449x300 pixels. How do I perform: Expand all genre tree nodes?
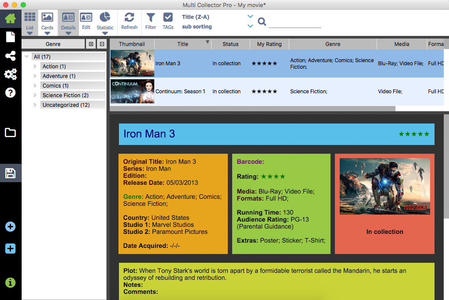tap(91, 44)
